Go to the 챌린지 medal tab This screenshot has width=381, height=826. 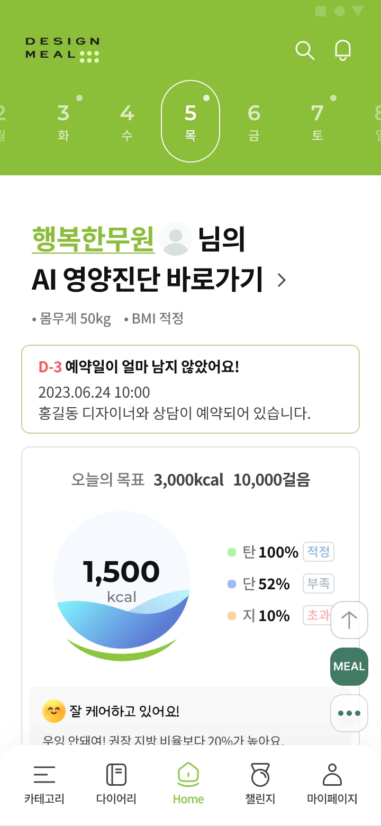(260, 783)
